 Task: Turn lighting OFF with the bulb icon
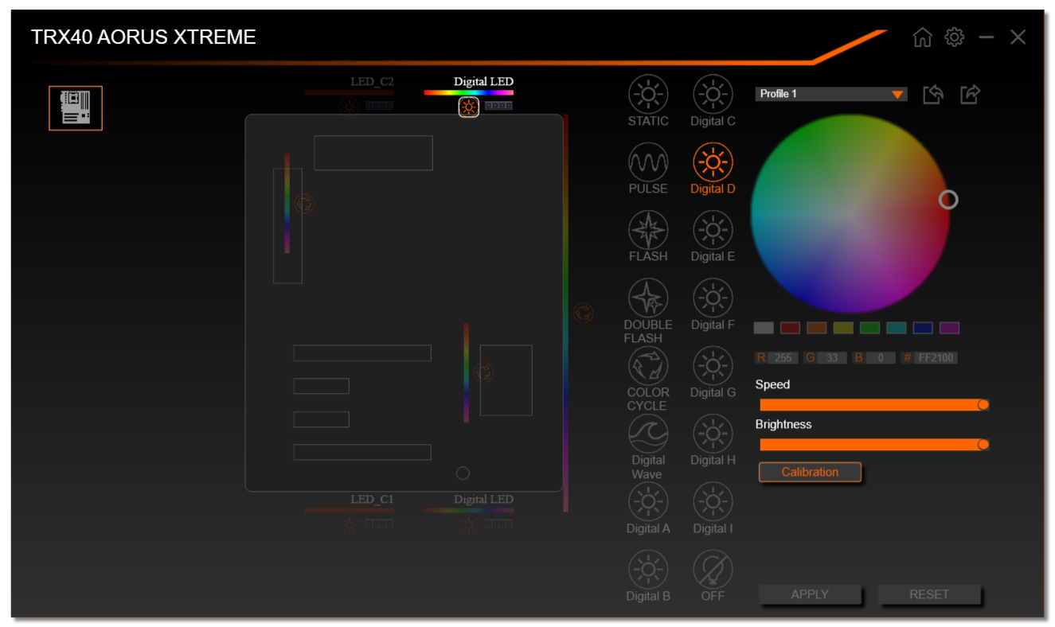pyautogui.click(x=713, y=570)
